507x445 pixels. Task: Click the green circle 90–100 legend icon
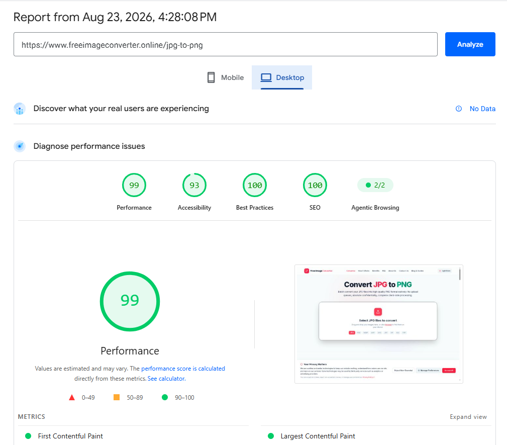(165, 397)
